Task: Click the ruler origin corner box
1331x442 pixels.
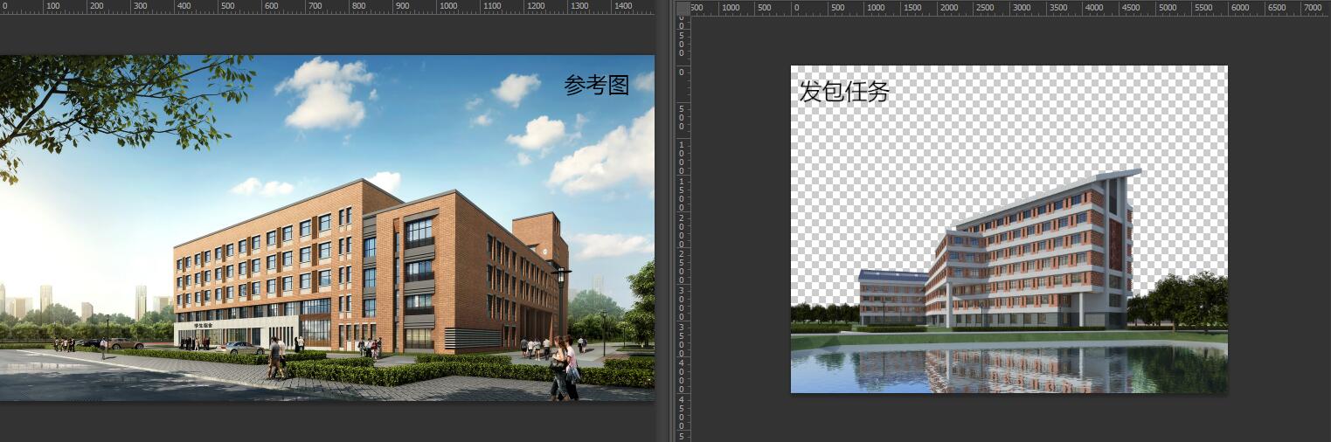Action: point(683,8)
